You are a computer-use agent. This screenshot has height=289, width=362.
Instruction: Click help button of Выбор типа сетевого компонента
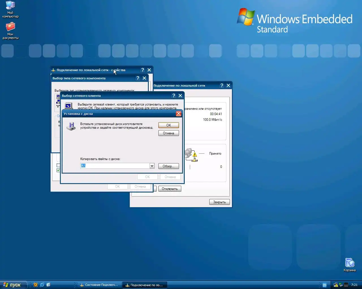click(138, 78)
